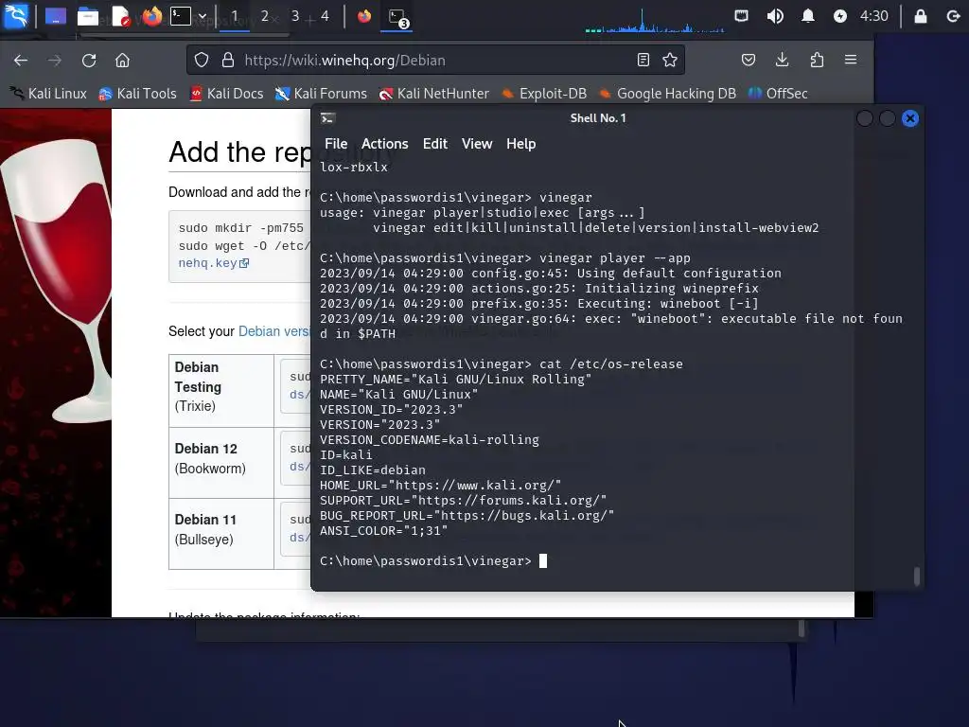969x727 pixels.
Task: Open the Edit menu in Shell No. 1
Action: coord(434,144)
